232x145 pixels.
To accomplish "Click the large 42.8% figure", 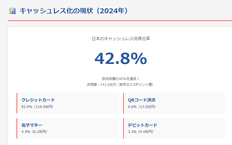I will click(x=120, y=59).
